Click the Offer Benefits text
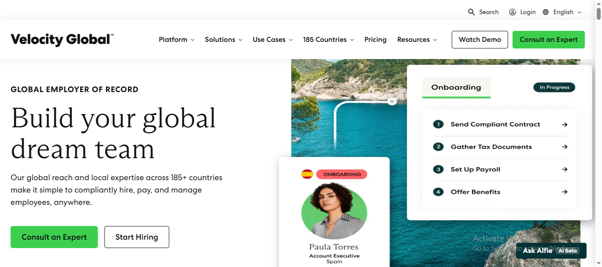This screenshot has width=602, height=267. 476,192
